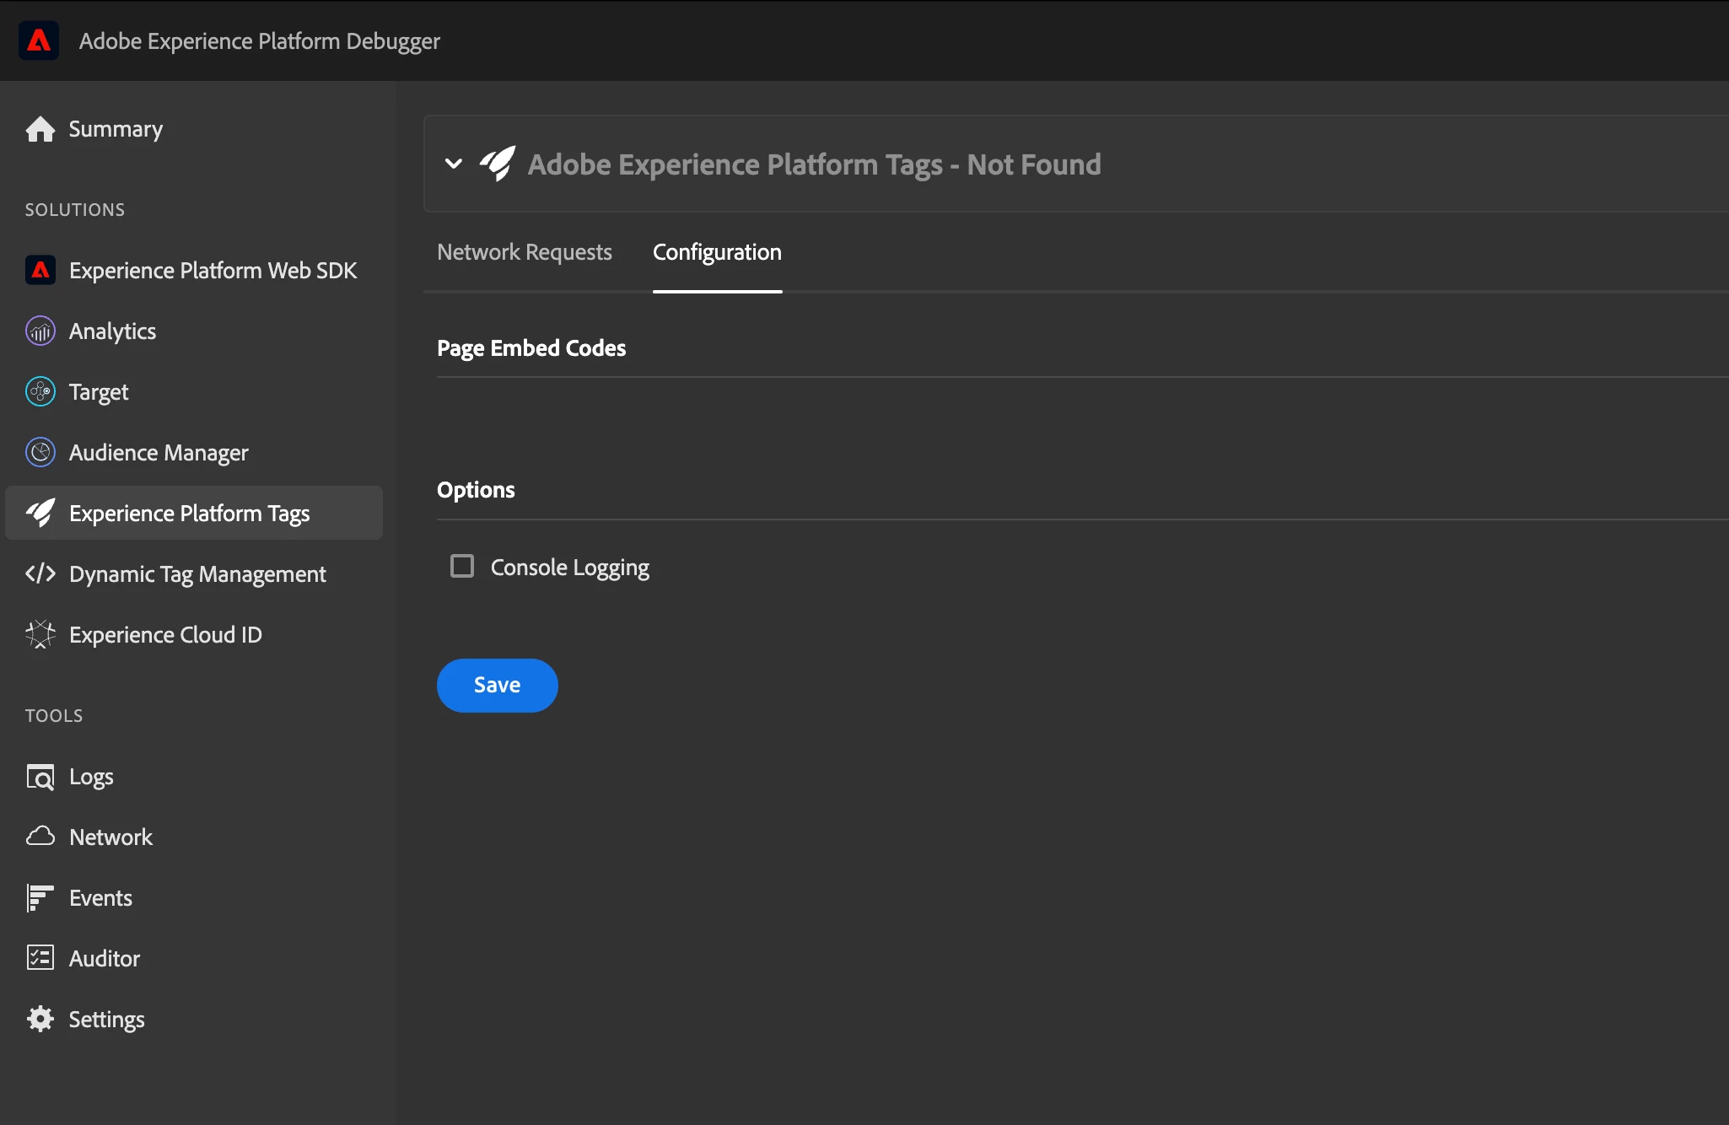Collapse the Adobe Experience Platform Tags section
1729x1125 pixels.
(x=454, y=164)
